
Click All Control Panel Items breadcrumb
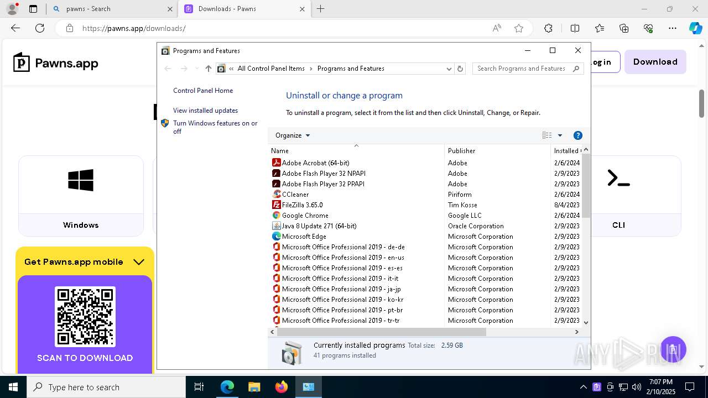[x=271, y=69]
